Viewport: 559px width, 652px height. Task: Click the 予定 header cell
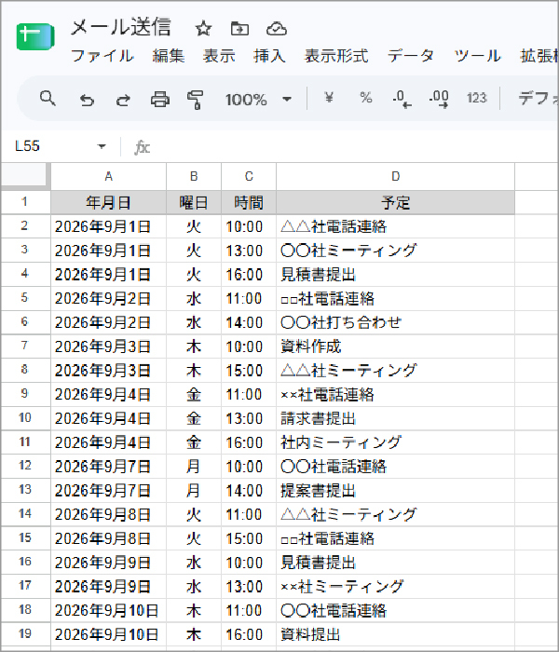(x=396, y=202)
